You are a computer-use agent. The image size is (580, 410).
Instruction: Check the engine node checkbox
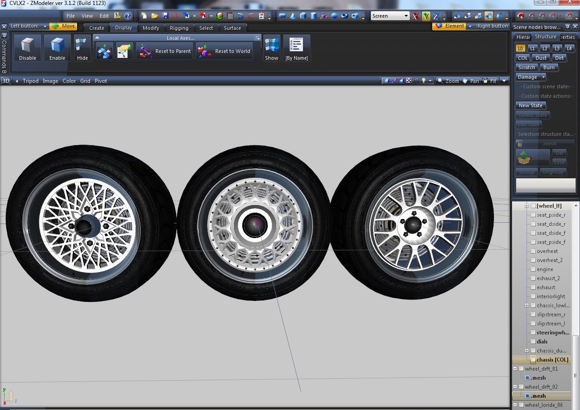point(533,269)
